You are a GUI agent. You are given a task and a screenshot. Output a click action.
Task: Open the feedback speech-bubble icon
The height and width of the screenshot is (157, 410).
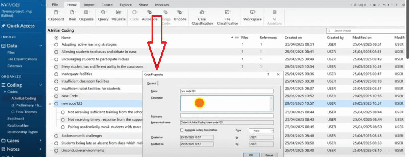tap(404, 5)
